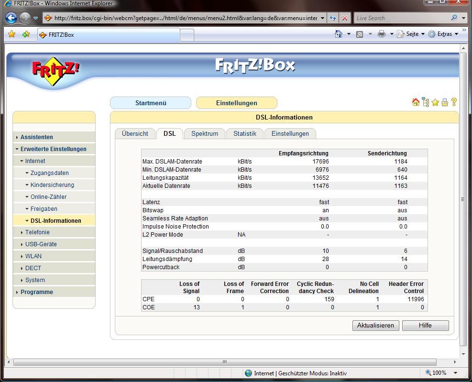The width and height of the screenshot is (472, 382).
Task: Click the FRITZ!Box sitemap tree icon
Action: 426,102
